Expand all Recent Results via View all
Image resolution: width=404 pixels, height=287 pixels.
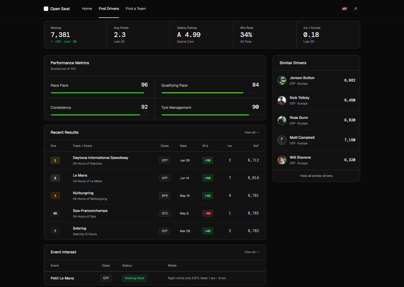[x=251, y=132]
